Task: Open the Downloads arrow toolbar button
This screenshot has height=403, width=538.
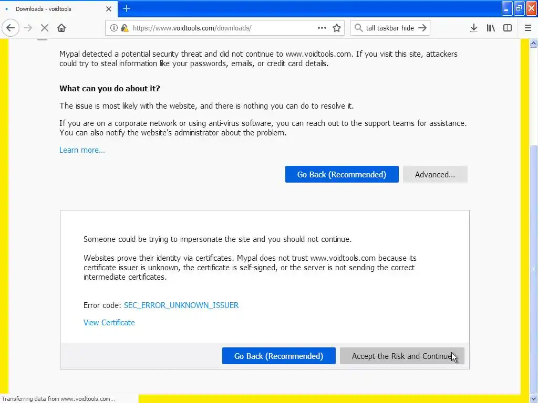Action: click(x=474, y=28)
